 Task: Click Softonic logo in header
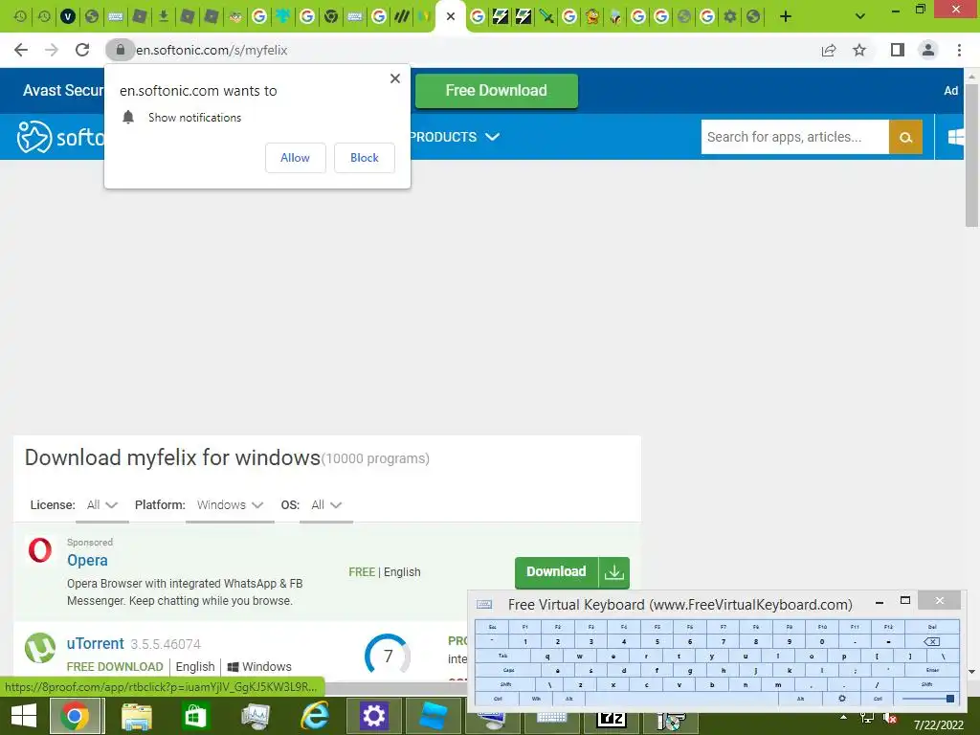click(x=60, y=137)
